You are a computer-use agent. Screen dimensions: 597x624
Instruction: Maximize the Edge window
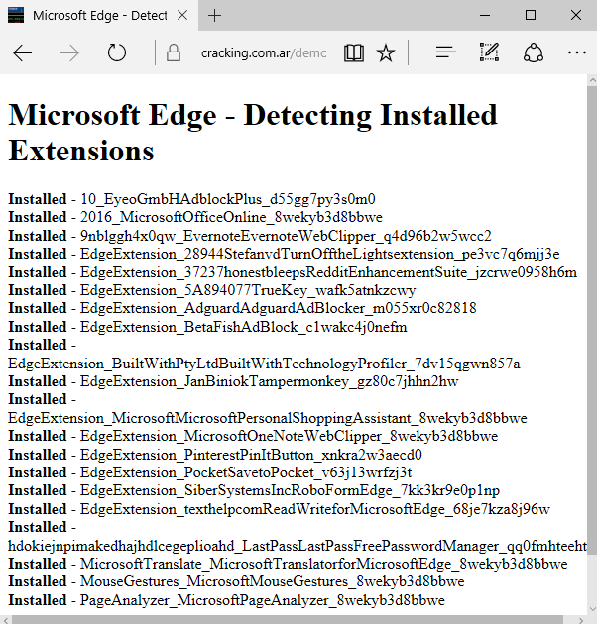point(531,15)
